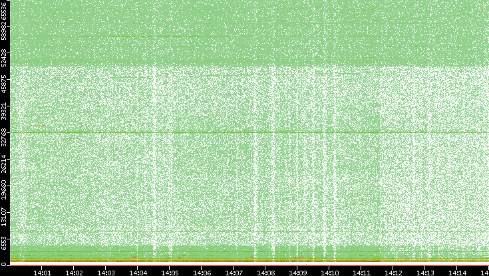Image resolution: width=489 pixels, height=276 pixels.
Task: Click the 14:14 time axis label
Action: [x=457, y=273]
